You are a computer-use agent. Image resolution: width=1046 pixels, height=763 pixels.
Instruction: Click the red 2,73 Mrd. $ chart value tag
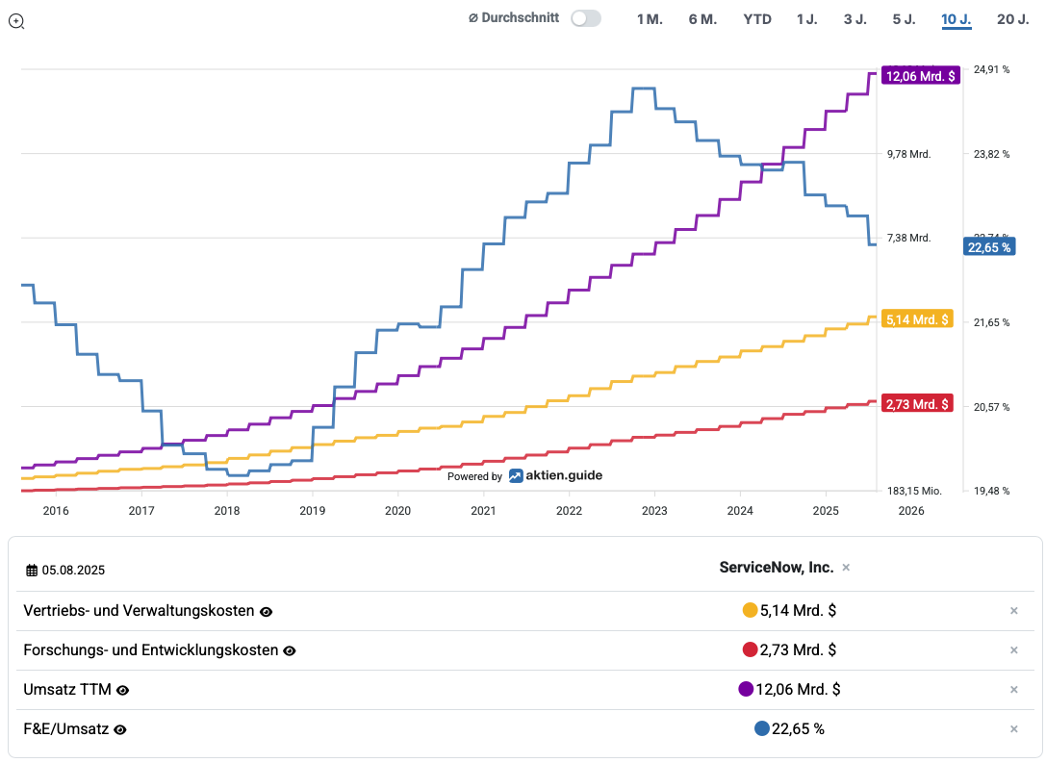pyautogui.click(x=917, y=404)
